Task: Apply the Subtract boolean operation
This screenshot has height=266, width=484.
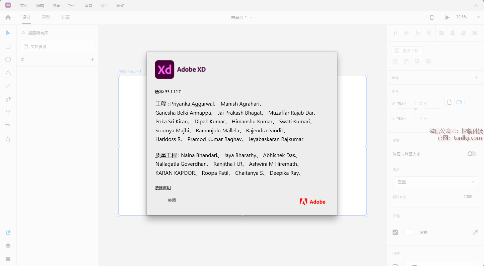Action: pyautogui.click(x=407, y=62)
